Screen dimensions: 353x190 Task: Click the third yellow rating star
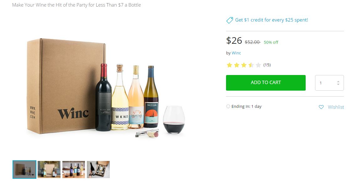(x=244, y=65)
